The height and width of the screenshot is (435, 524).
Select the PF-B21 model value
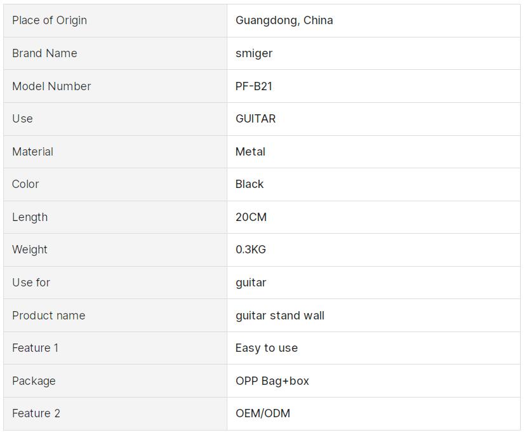253,86
